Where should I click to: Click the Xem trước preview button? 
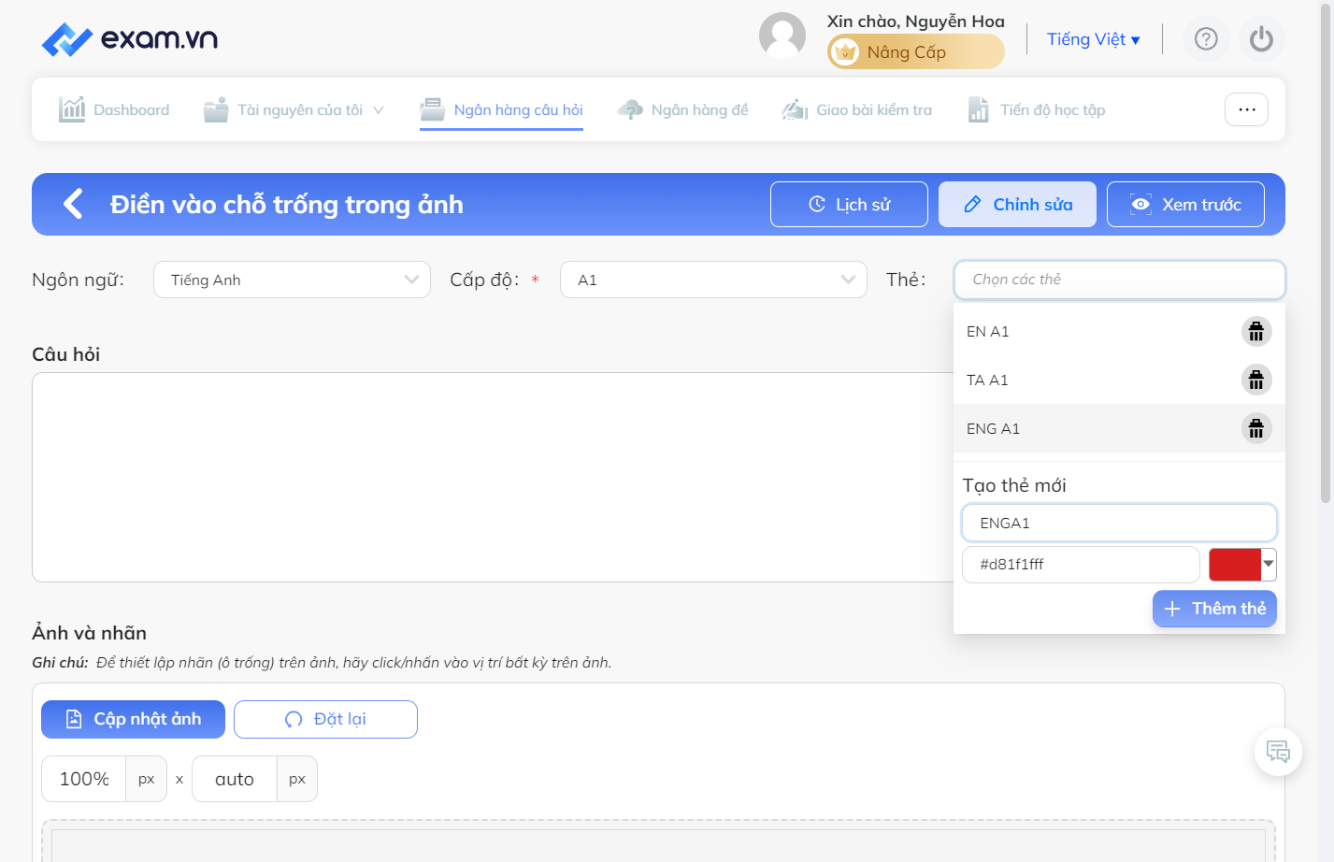coord(1185,204)
